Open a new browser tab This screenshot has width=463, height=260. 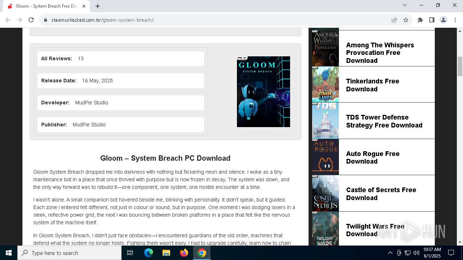(98, 6)
